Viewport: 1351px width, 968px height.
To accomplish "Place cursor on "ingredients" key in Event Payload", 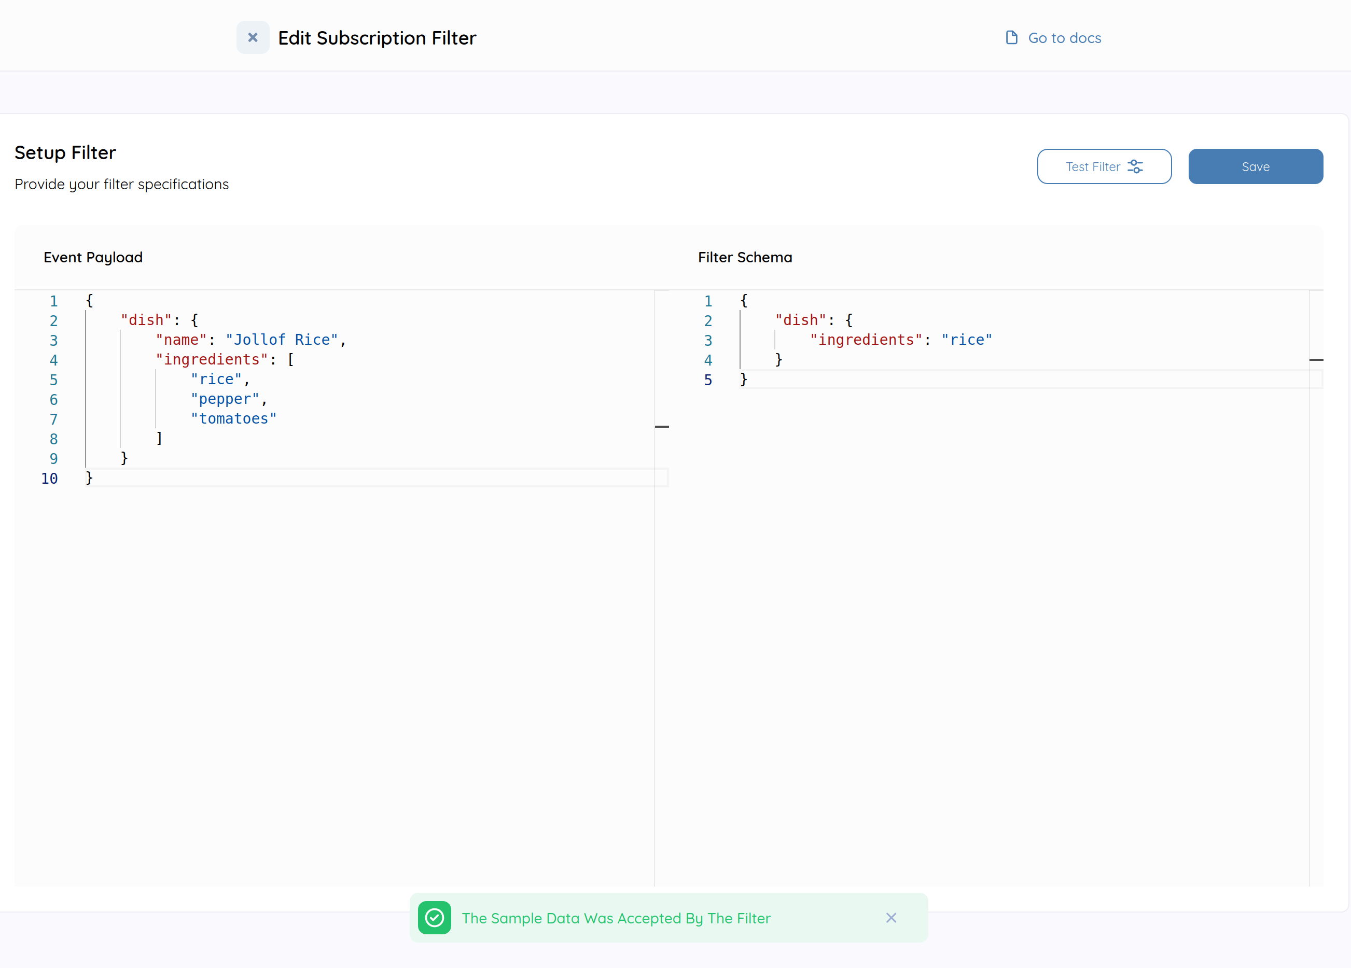I will tap(212, 359).
